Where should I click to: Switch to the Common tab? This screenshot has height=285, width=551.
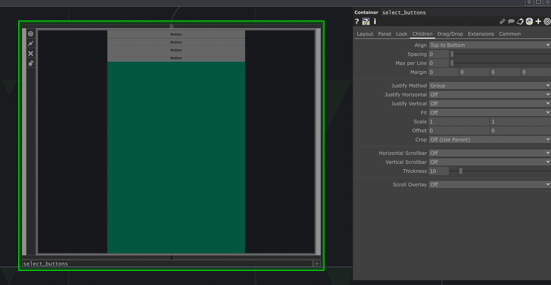coord(510,34)
